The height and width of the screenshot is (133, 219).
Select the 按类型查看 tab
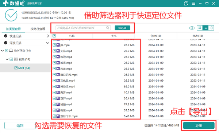point(13,29)
